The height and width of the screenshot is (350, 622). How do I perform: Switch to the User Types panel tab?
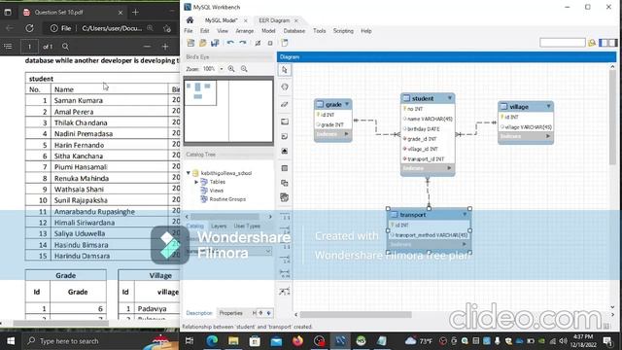pyautogui.click(x=247, y=227)
